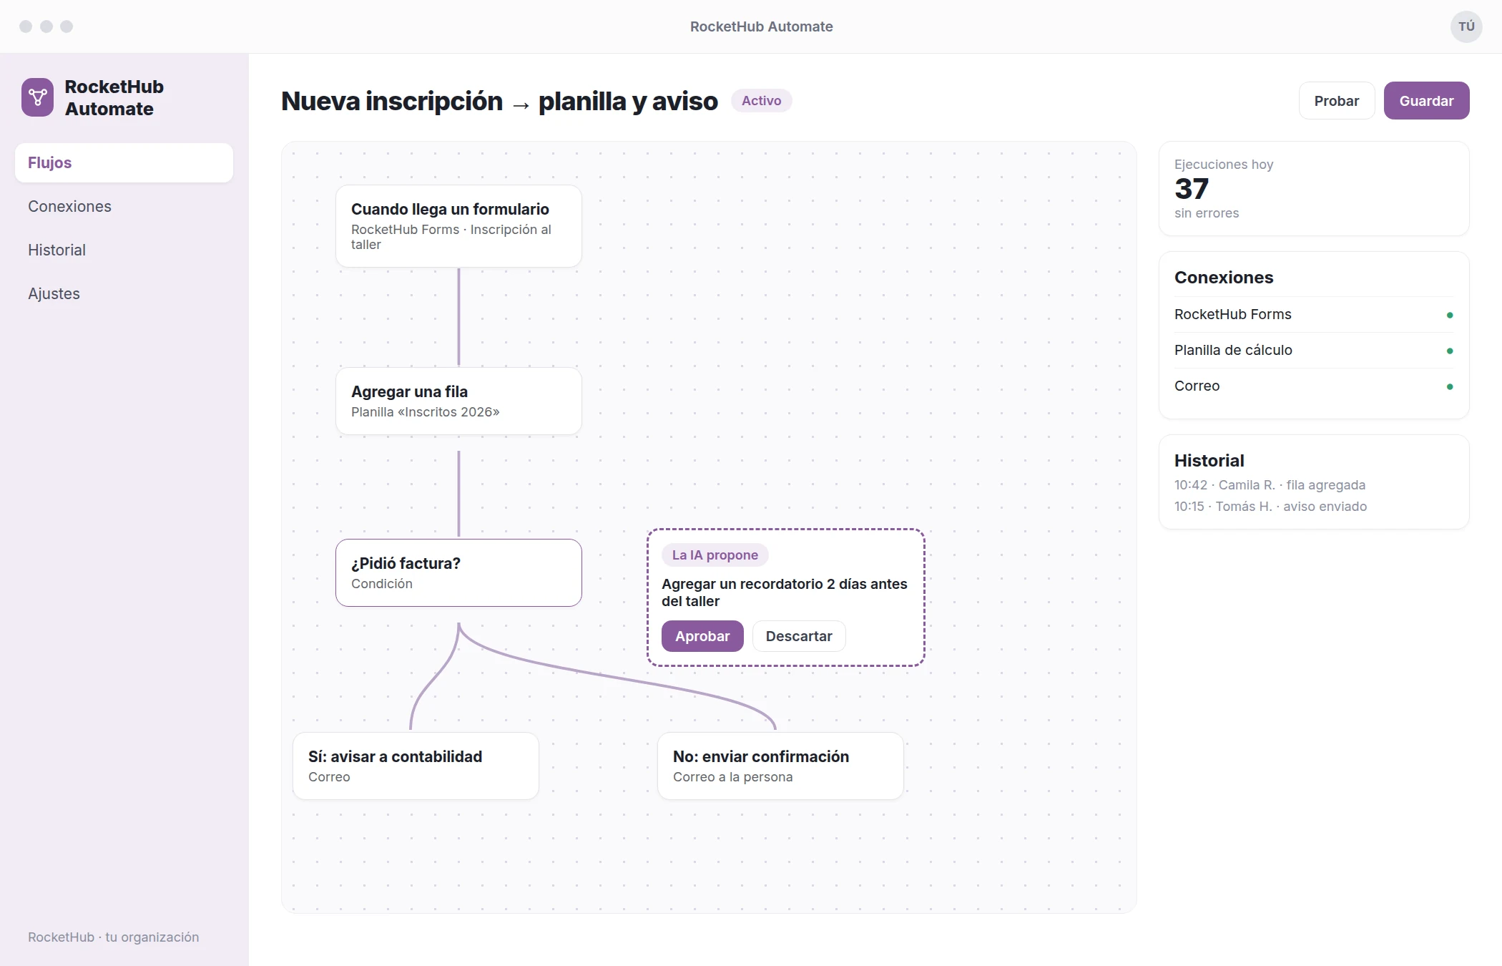Save the flow with Guardar
The width and height of the screenshot is (1502, 966).
point(1426,101)
